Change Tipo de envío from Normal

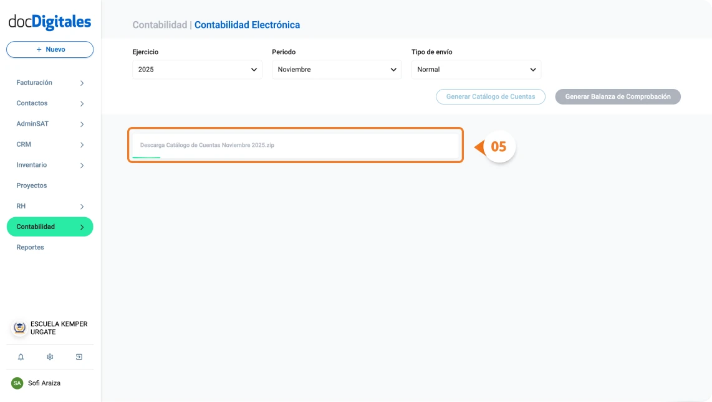(476, 69)
